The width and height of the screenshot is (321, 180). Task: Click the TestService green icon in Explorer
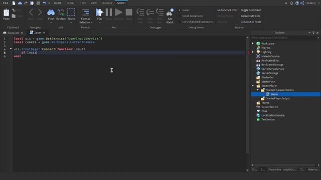tap(258, 119)
